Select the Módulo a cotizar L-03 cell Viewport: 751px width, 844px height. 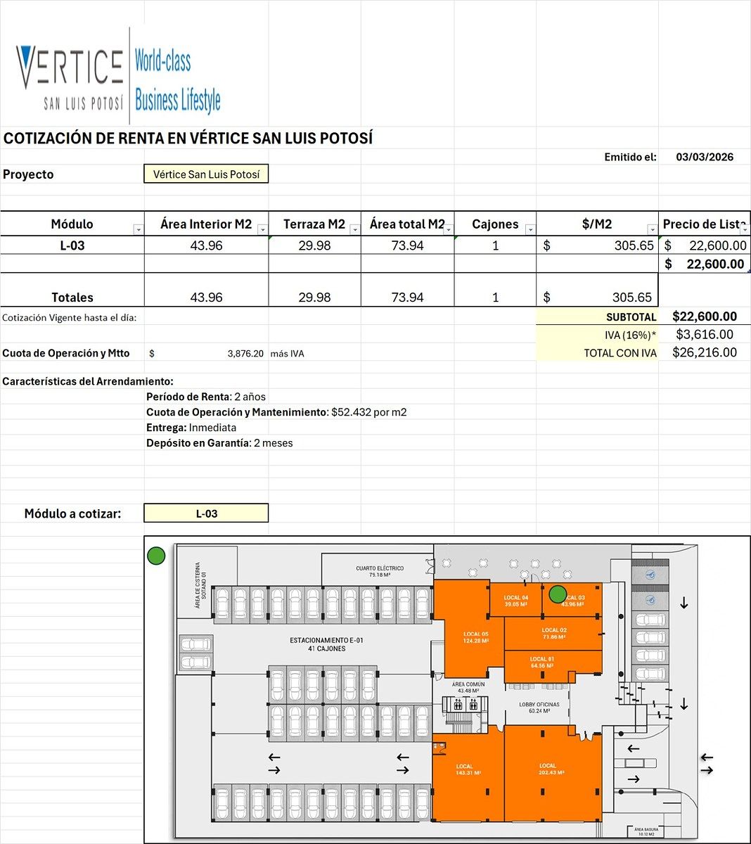[x=206, y=513]
